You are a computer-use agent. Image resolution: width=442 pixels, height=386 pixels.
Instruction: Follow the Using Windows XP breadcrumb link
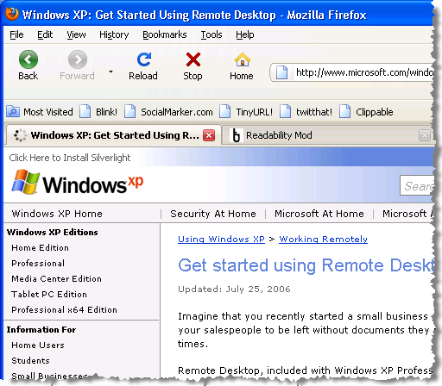(x=221, y=239)
